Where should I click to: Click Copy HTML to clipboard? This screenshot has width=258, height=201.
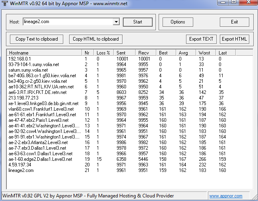coord(95,39)
